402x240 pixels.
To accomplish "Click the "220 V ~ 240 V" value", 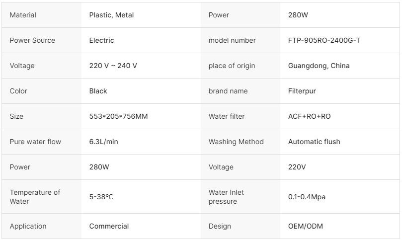I will point(113,66).
